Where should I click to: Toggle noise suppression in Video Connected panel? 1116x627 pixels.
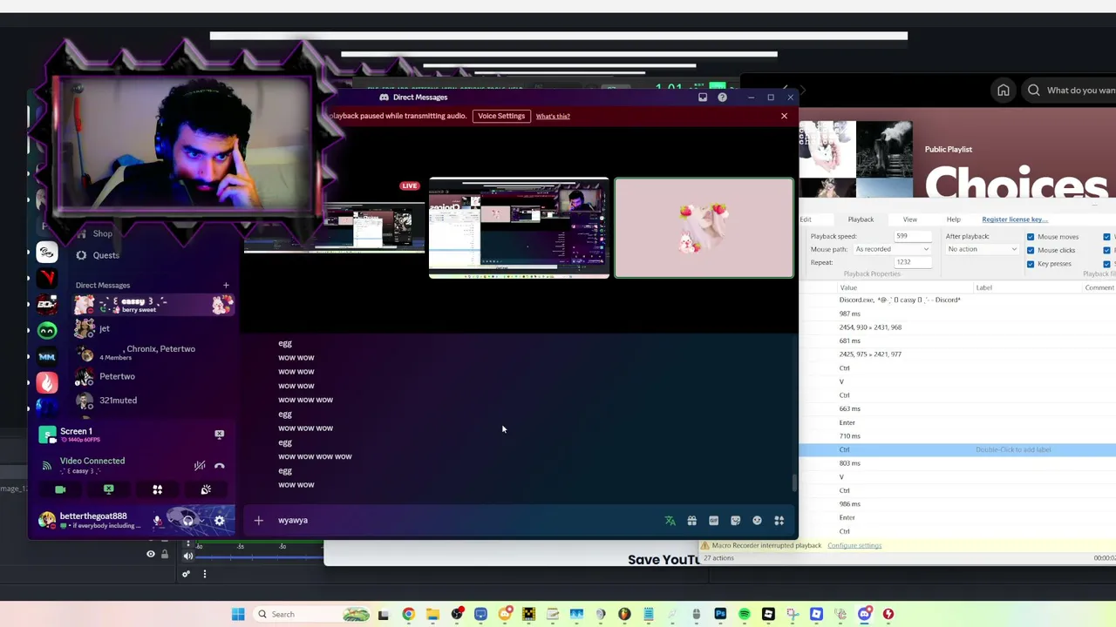pyautogui.click(x=200, y=466)
